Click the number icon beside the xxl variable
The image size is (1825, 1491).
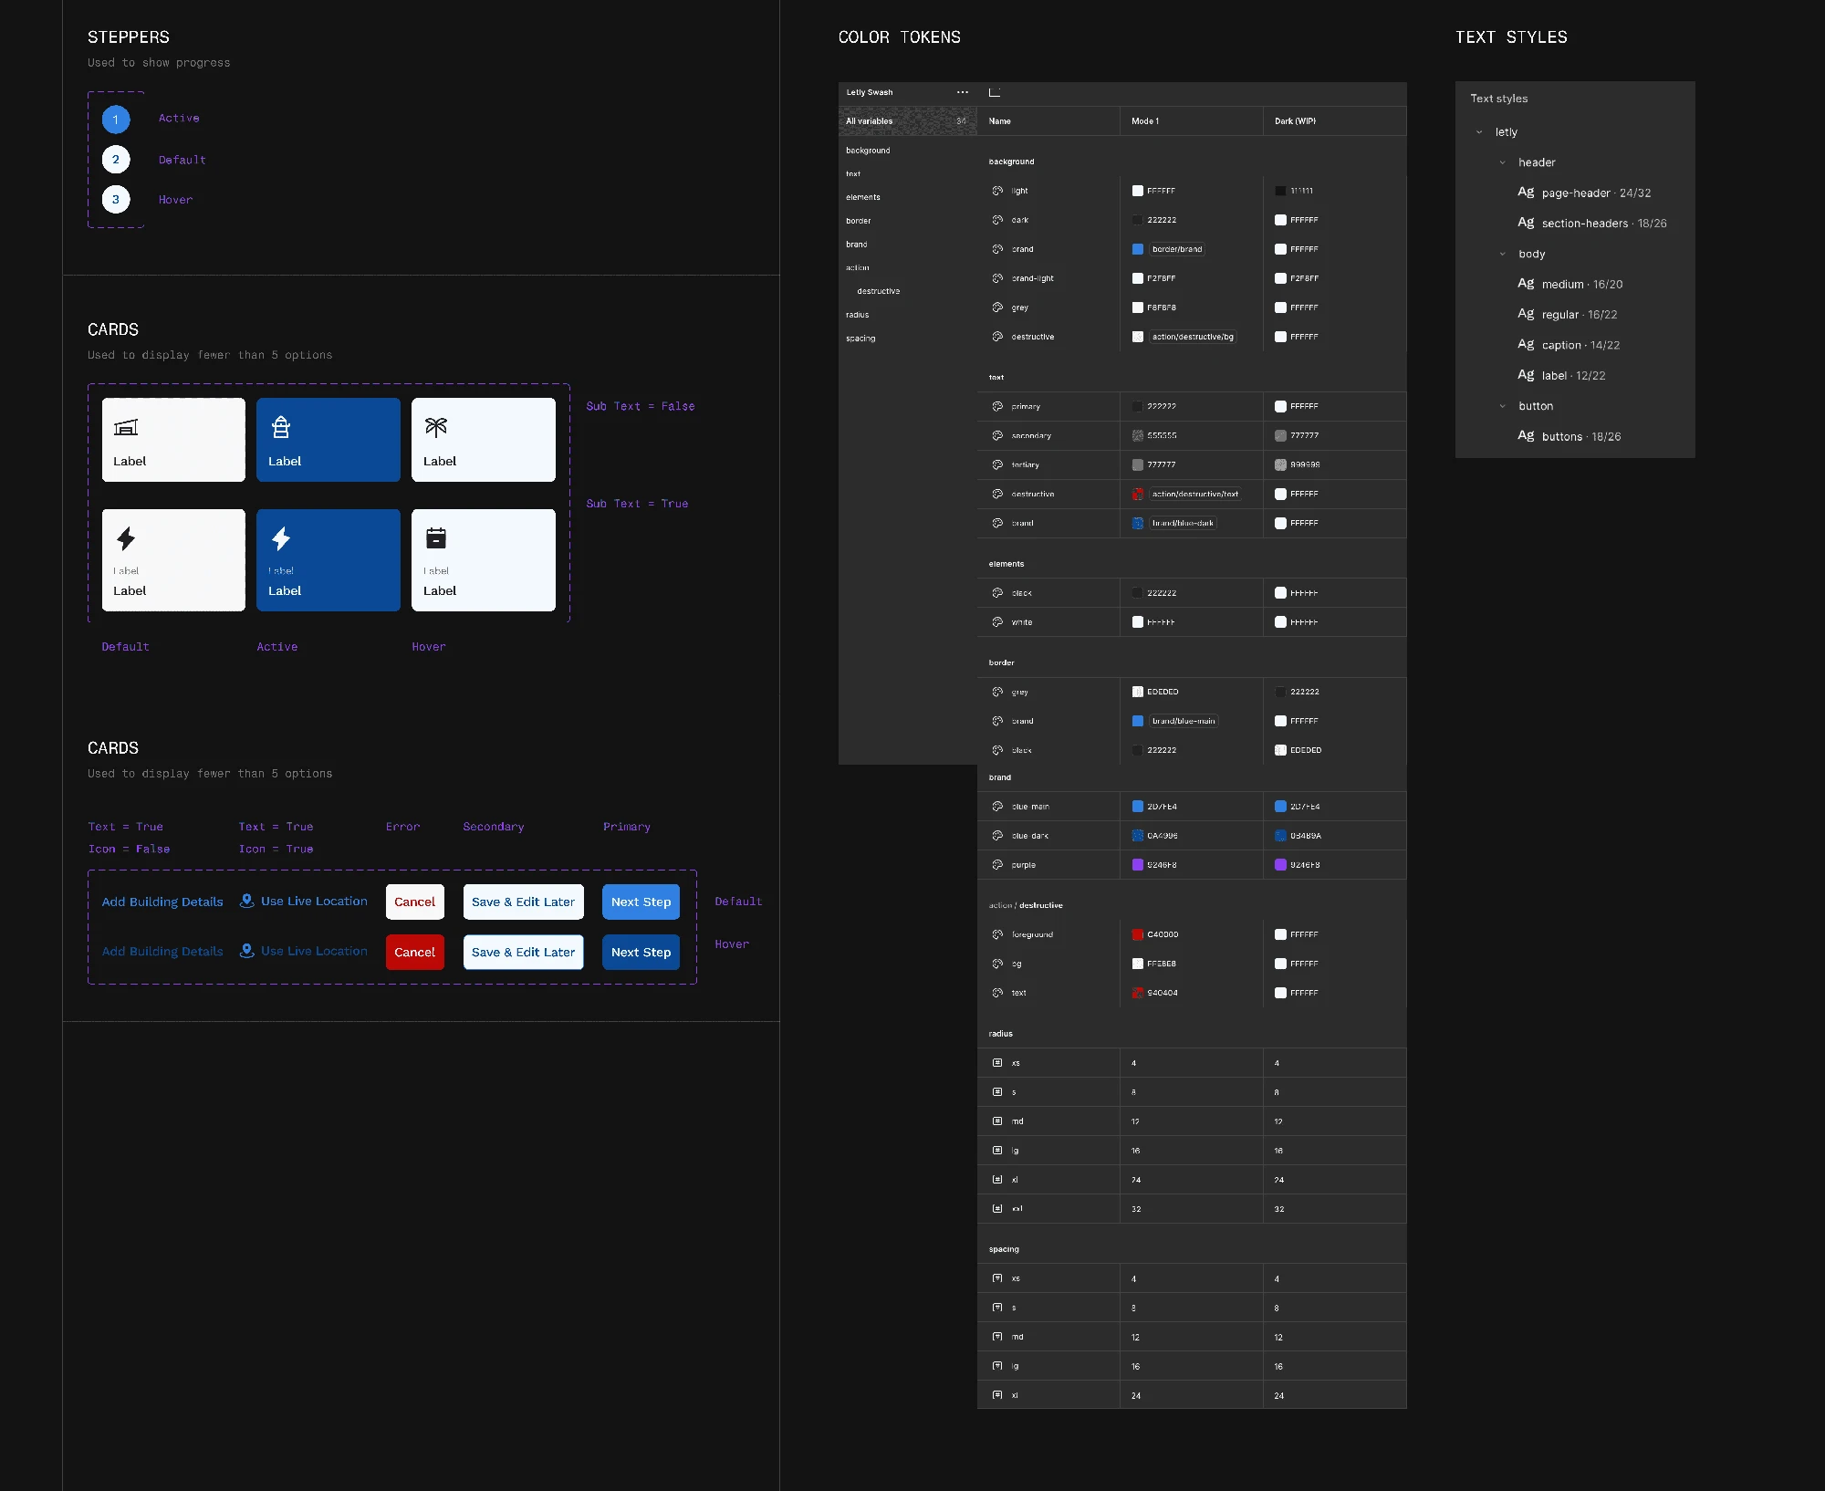(x=997, y=1208)
